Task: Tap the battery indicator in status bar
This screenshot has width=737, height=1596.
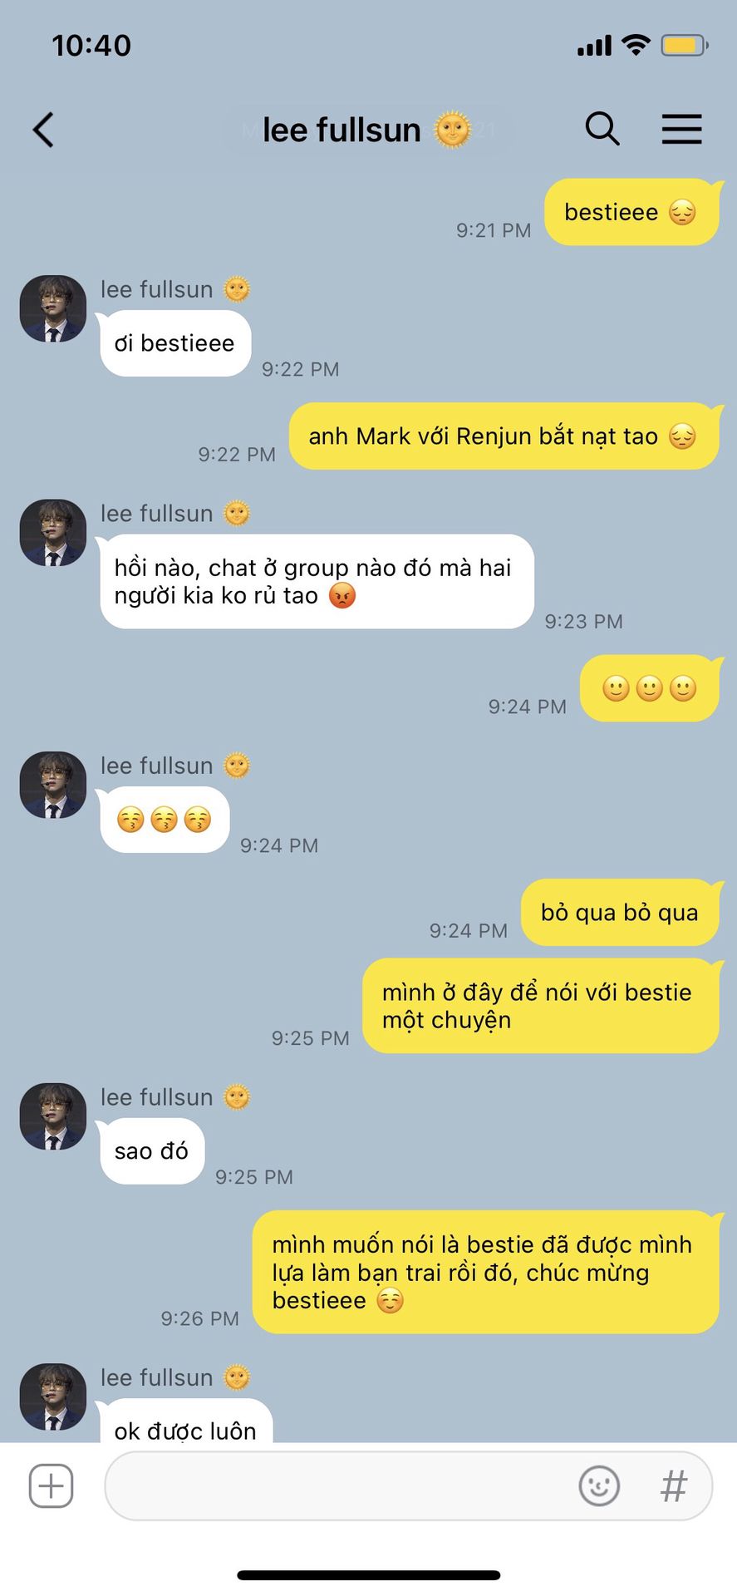Action: (684, 45)
